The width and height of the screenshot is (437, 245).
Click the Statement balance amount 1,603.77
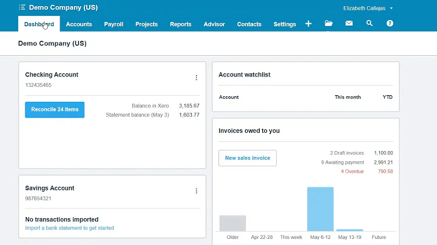tap(189, 115)
